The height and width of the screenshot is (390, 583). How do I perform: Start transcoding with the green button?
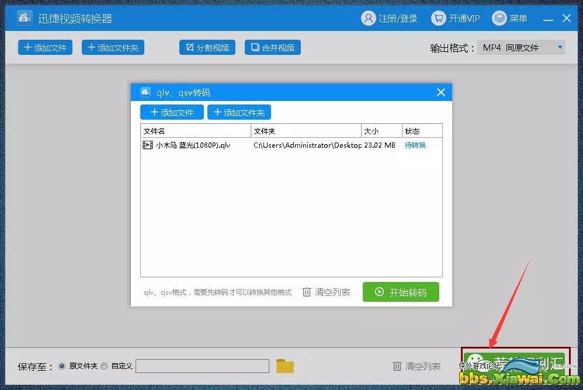point(400,292)
